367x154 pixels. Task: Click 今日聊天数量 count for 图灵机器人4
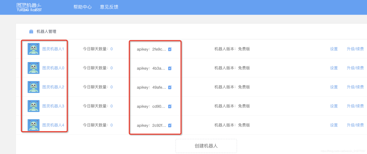[x=112, y=125]
